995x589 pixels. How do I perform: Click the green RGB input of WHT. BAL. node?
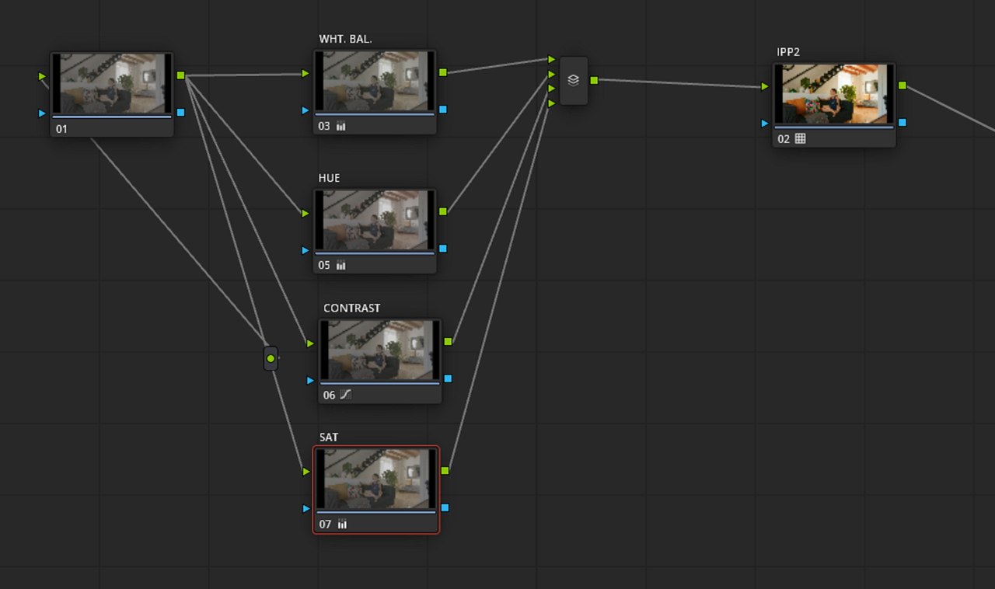tap(306, 73)
